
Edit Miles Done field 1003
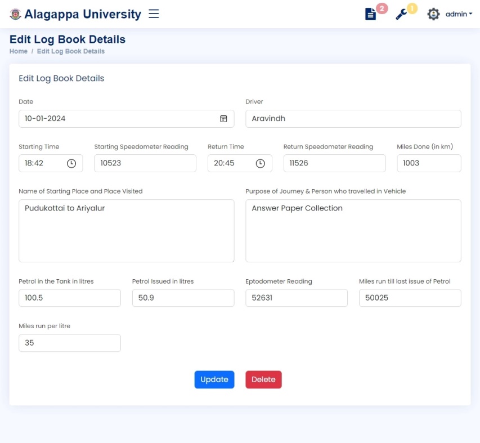pyautogui.click(x=429, y=163)
